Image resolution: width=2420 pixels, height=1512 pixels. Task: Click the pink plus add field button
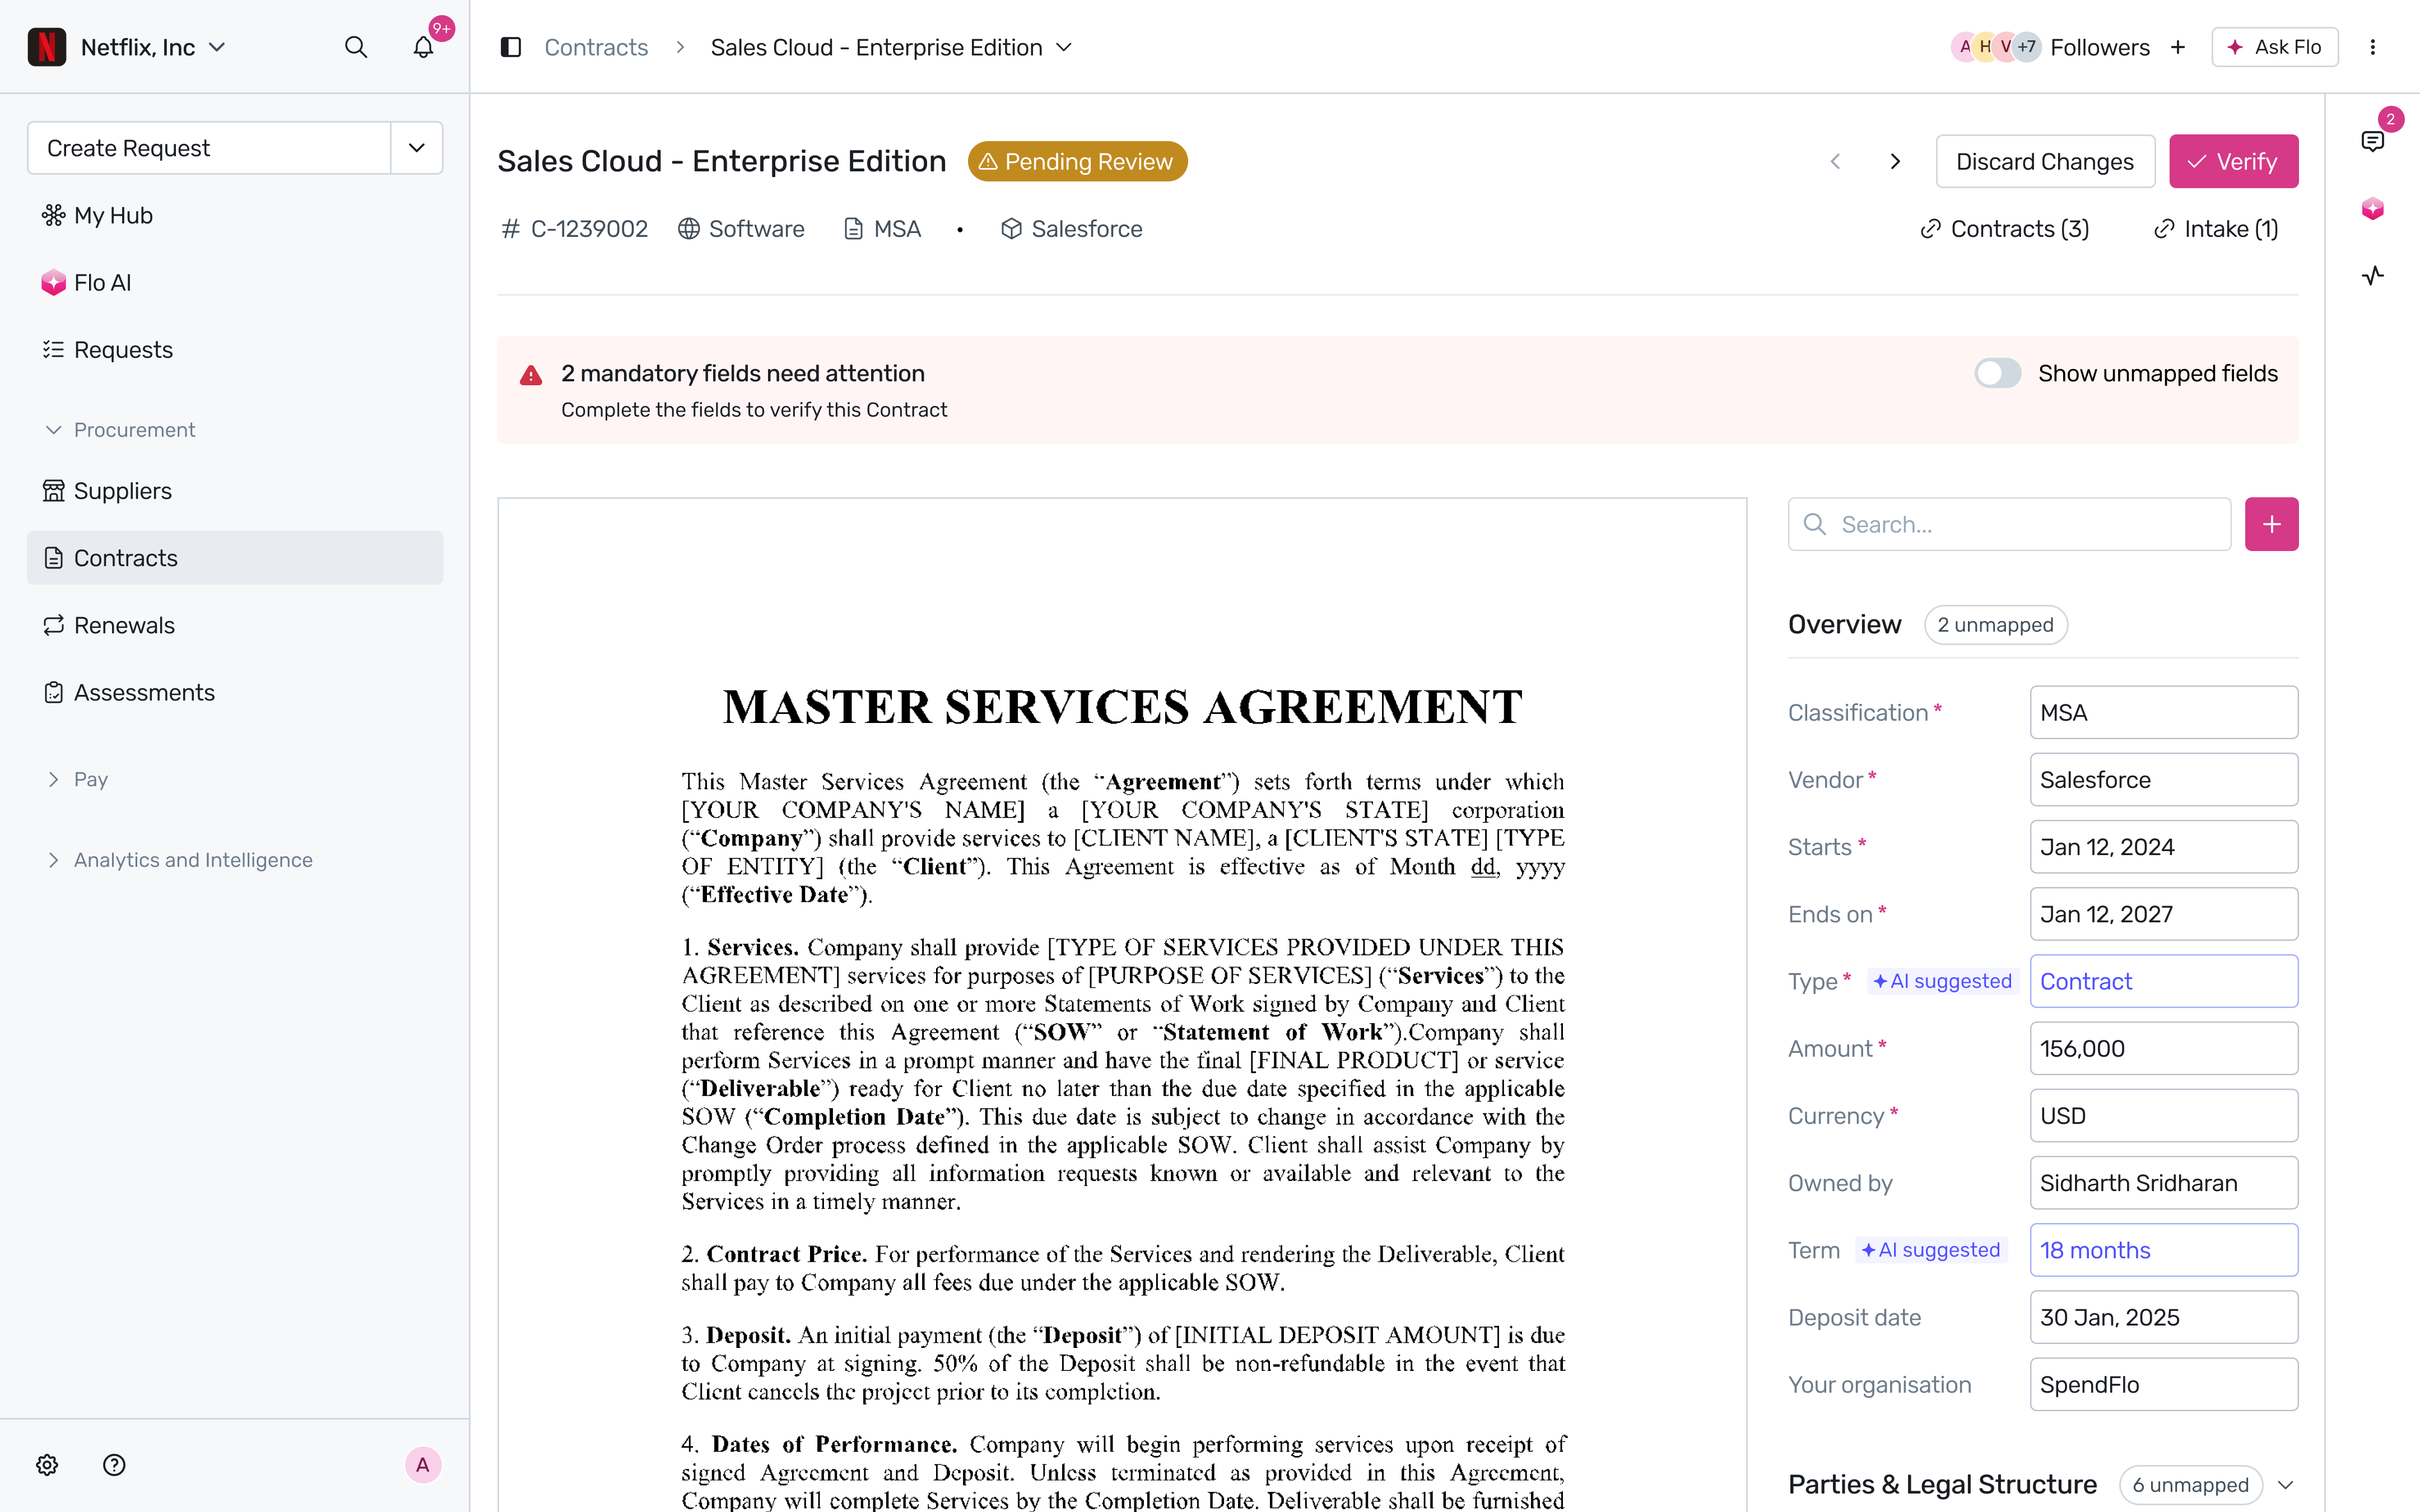[x=2271, y=524]
